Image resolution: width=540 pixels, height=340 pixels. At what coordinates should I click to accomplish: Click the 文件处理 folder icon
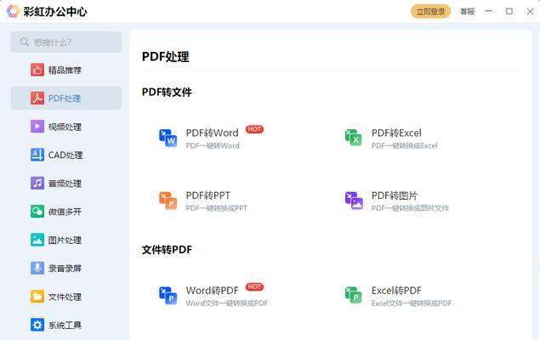[x=37, y=297]
